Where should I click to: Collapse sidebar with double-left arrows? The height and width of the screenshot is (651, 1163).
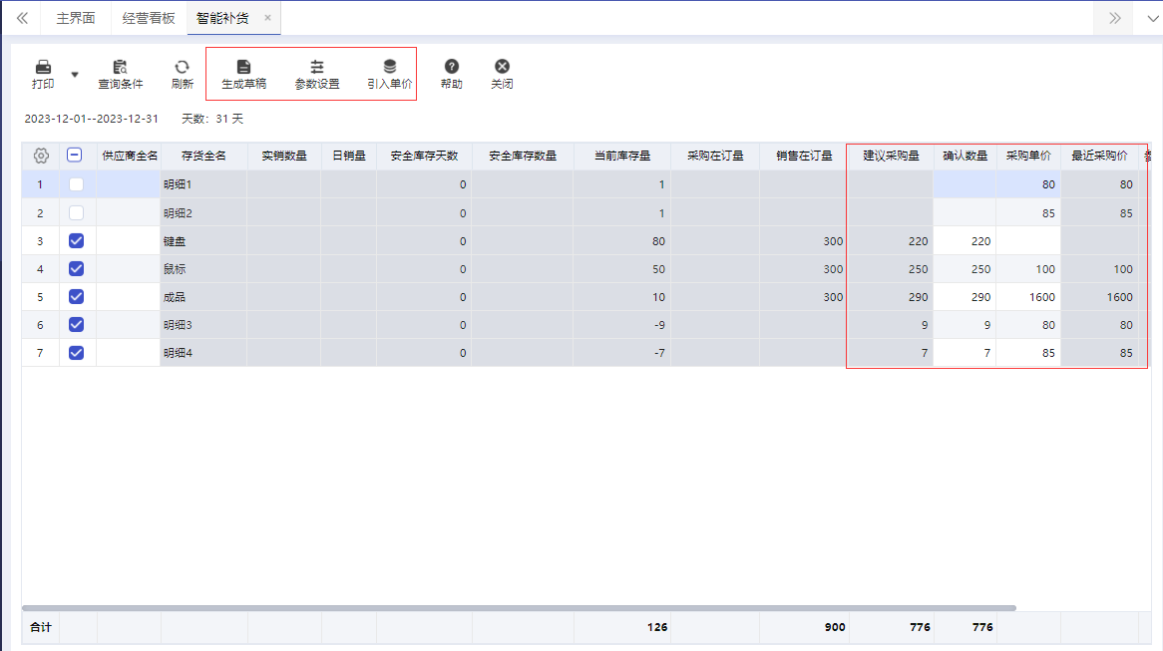(22, 18)
